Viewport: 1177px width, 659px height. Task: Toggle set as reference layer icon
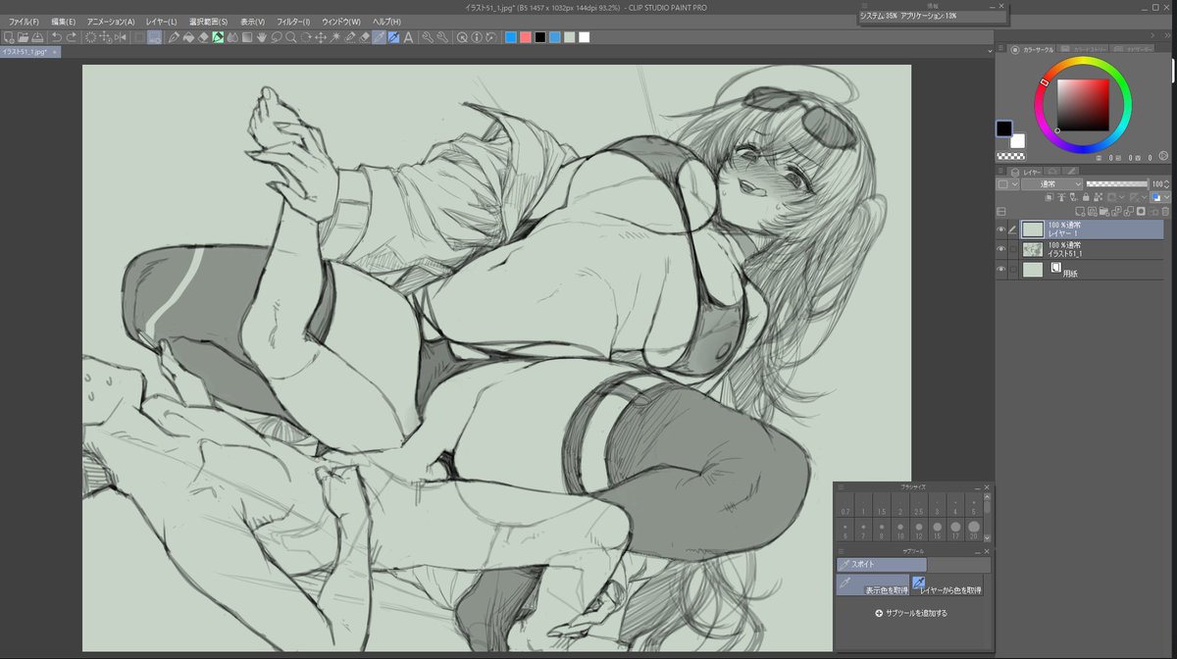(x=1061, y=197)
